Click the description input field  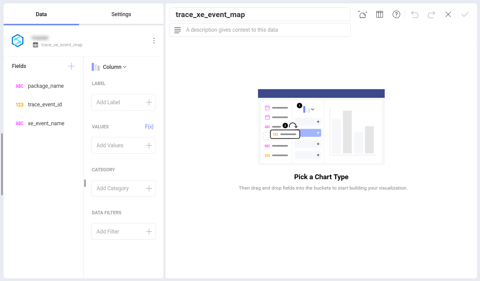[260, 30]
